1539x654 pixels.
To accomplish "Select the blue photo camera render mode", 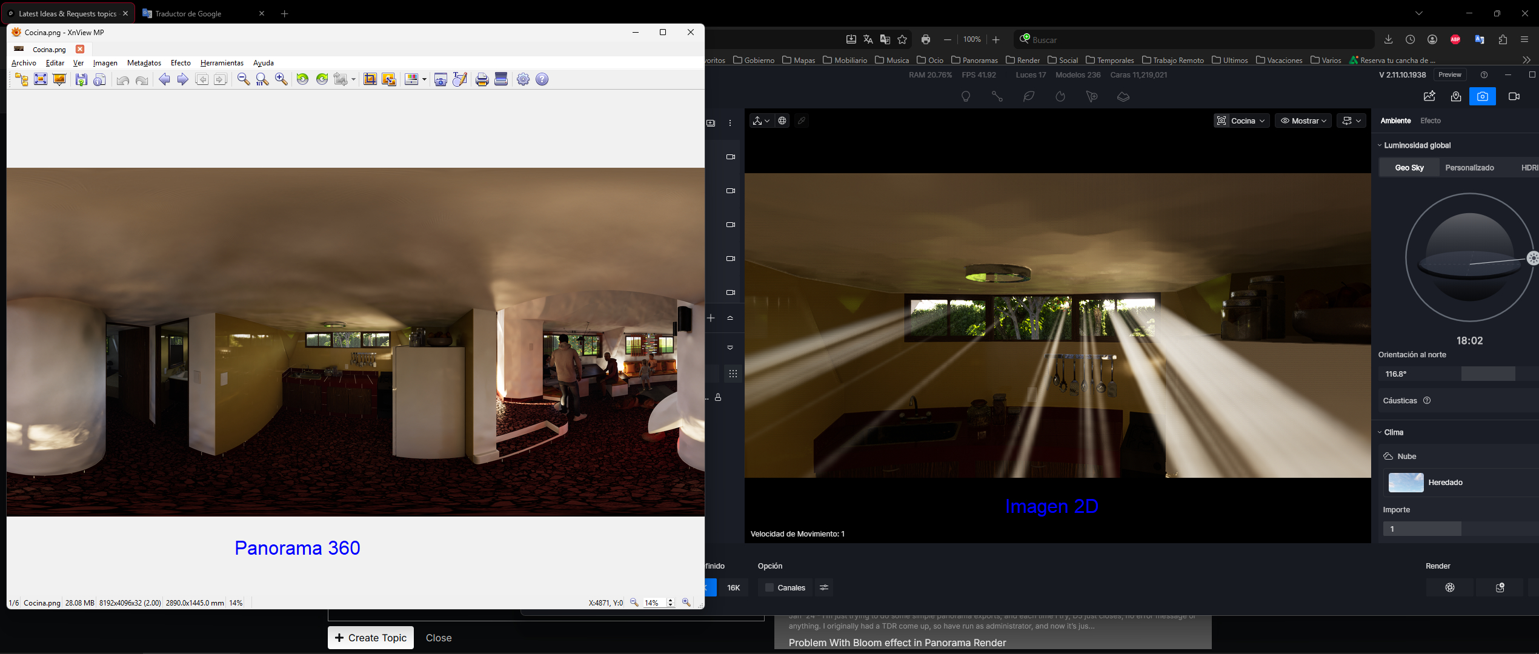I will click(x=1482, y=96).
